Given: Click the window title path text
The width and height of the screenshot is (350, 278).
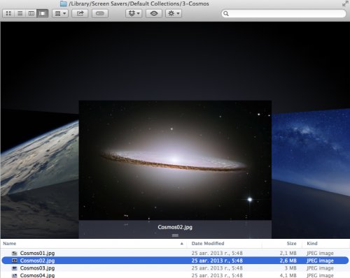Looking at the screenshot, I should point(139,3).
